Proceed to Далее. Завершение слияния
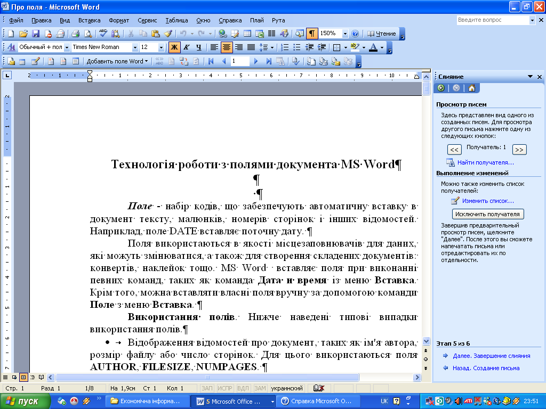This screenshot has height=409, width=546. (491, 356)
